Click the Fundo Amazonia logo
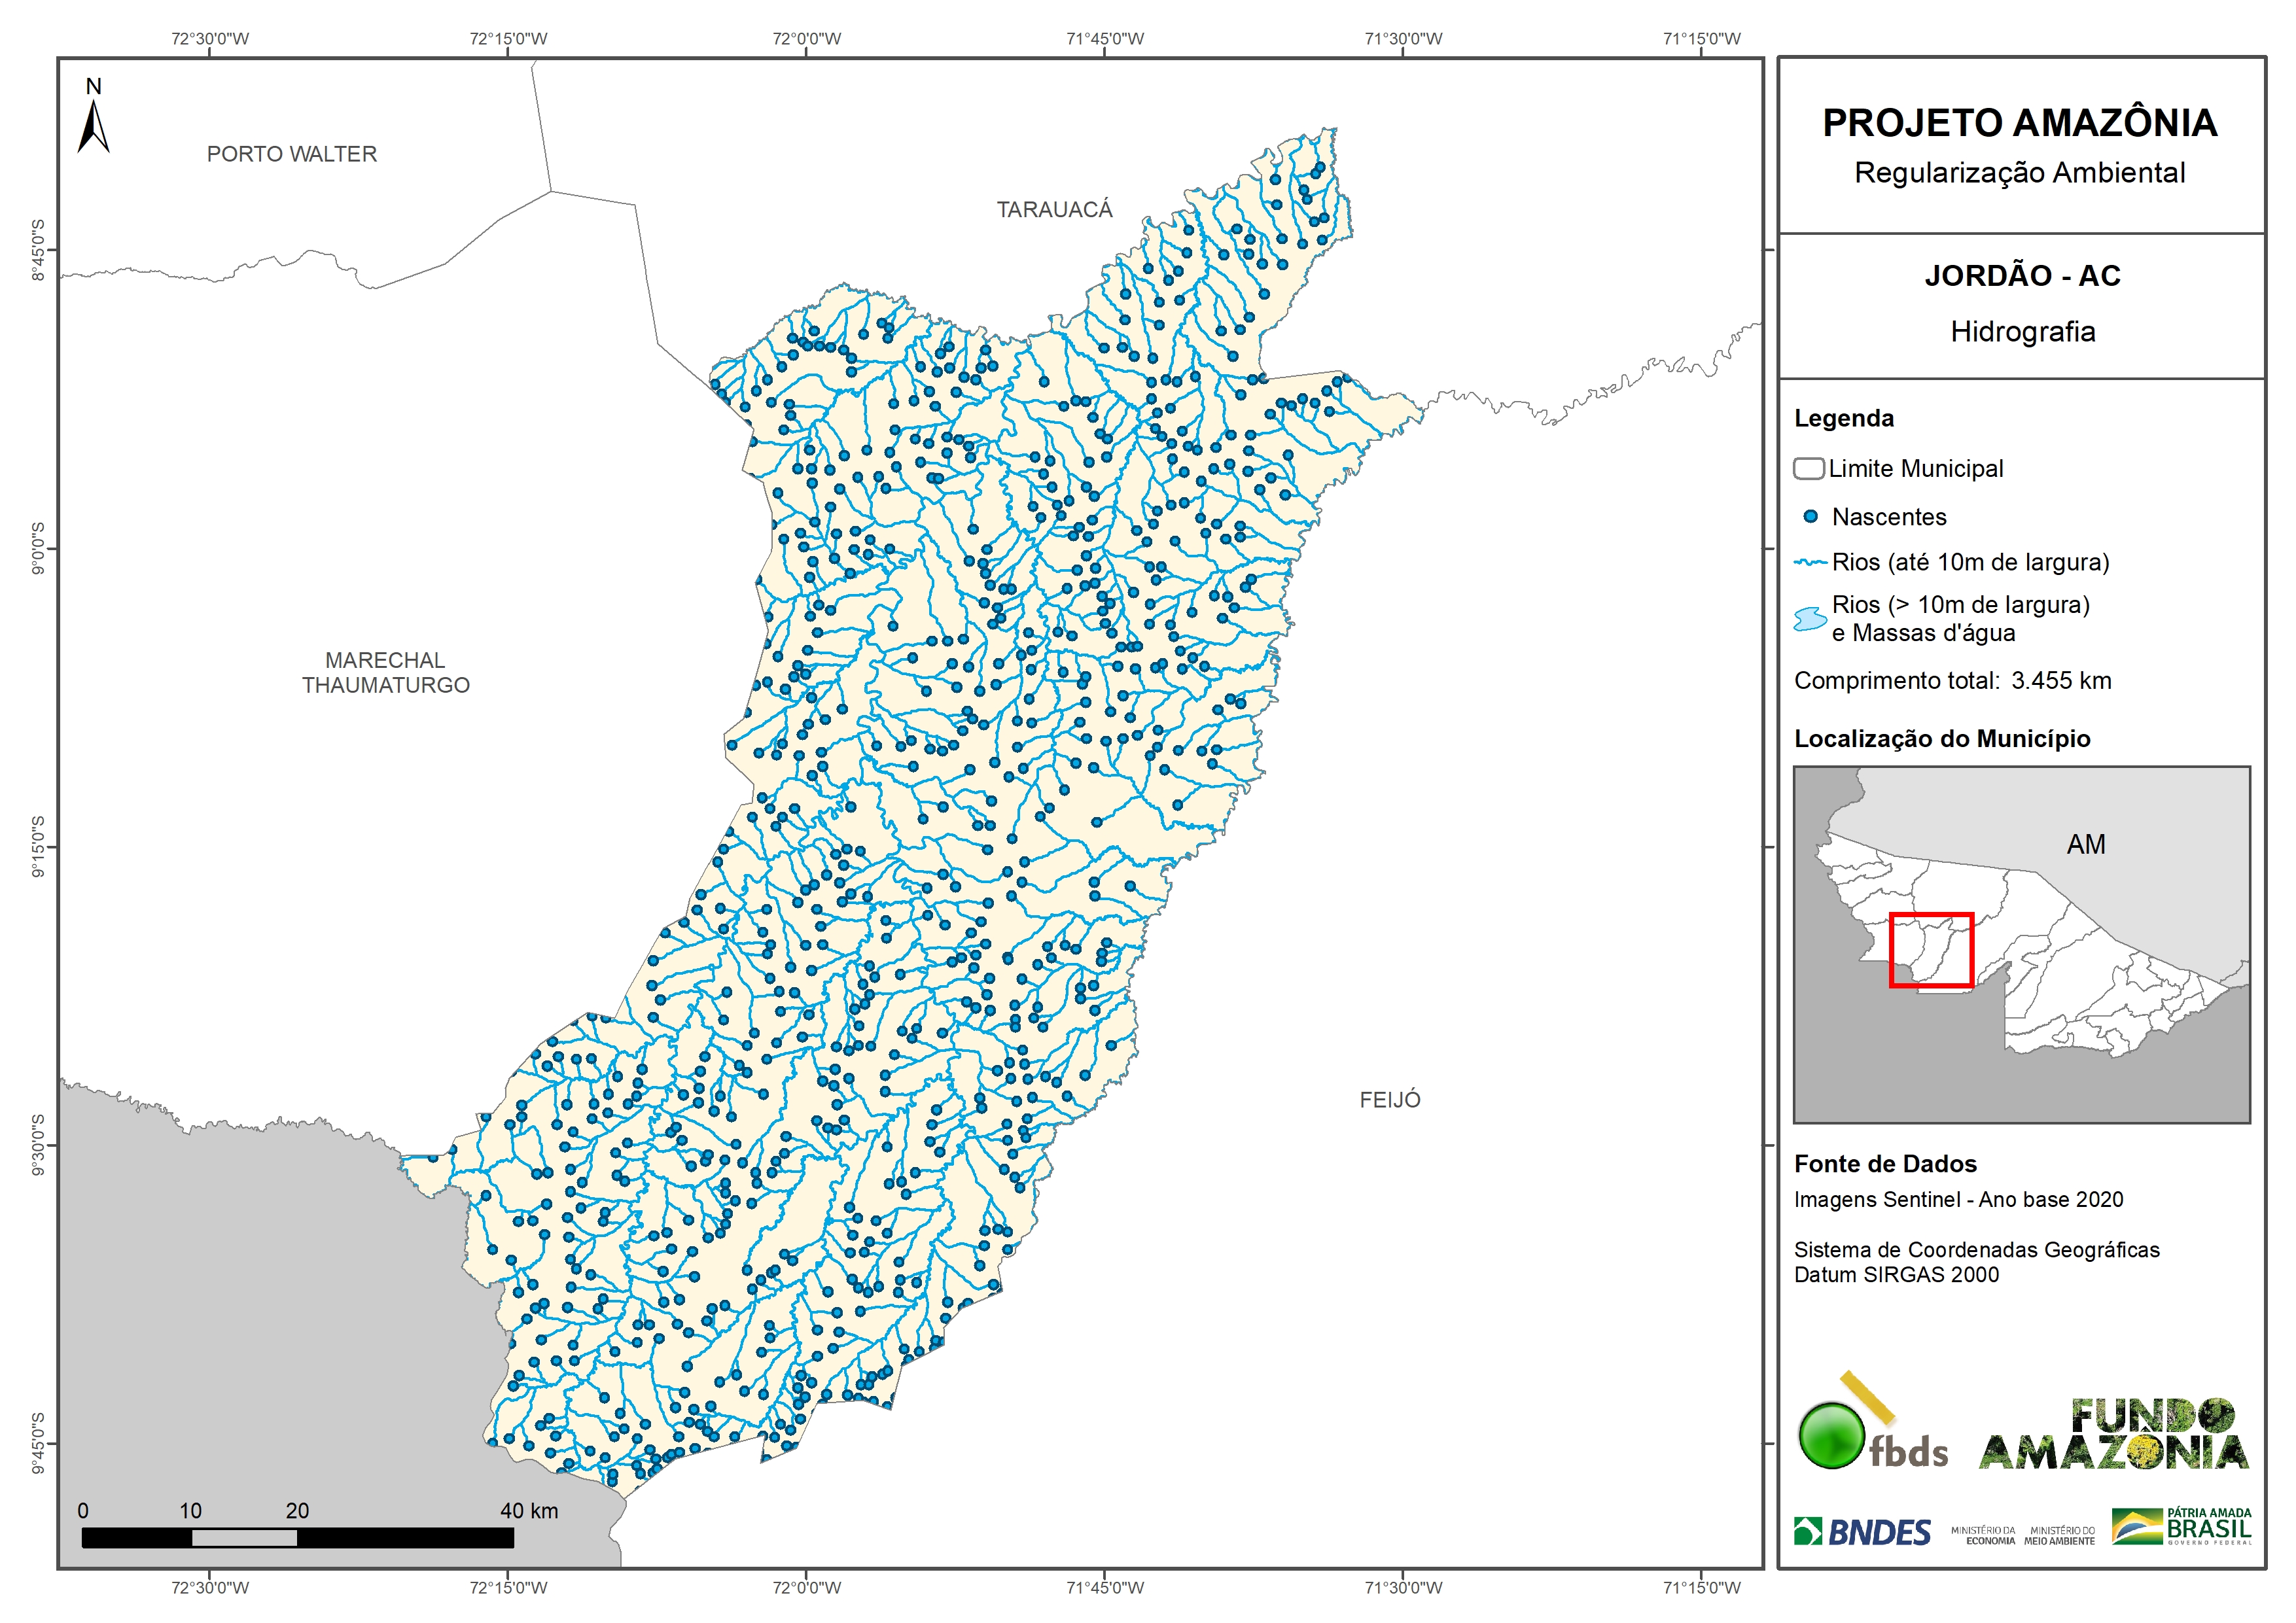Image resolution: width=2296 pixels, height=1623 pixels. click(2113, 1435)
